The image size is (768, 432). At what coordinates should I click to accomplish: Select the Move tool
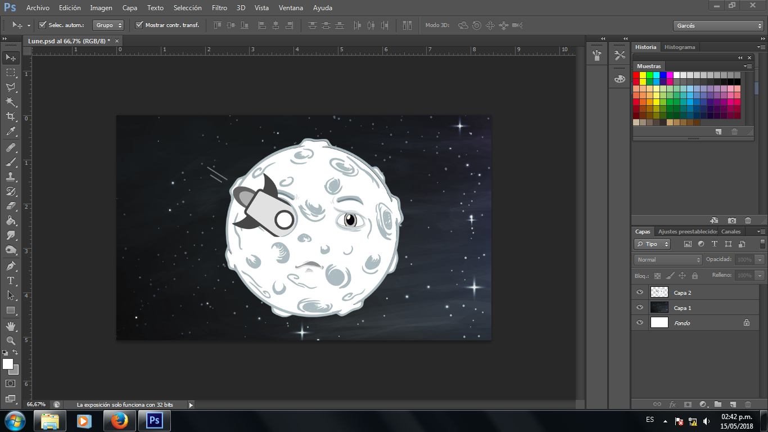11,57
